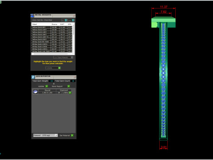This screenshot has height=160, width=213.
Task: Click the green Save Report button
Action: click(x=69, y=86)
